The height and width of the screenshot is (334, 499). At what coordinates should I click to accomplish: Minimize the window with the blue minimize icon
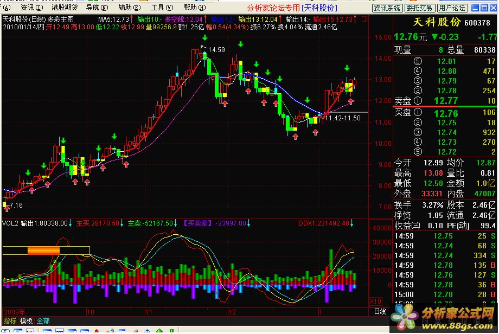coord(475,8)
